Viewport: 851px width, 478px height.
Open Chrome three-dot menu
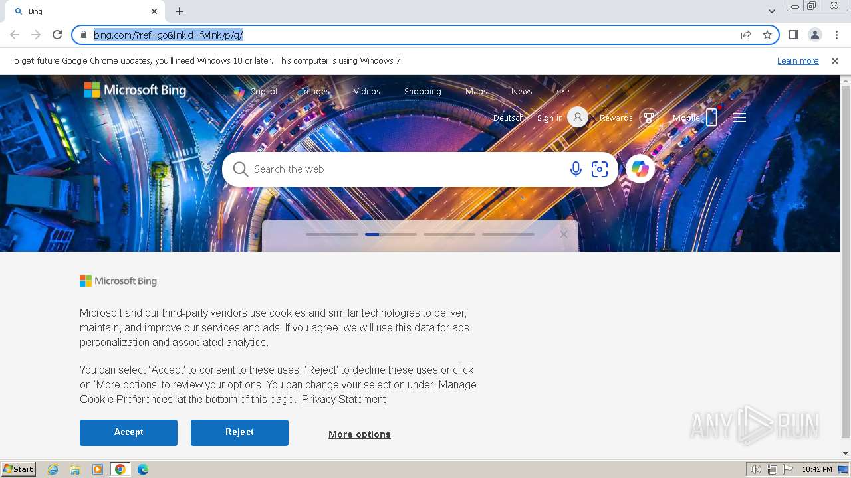pyautogui.click(x=836, y=35)
